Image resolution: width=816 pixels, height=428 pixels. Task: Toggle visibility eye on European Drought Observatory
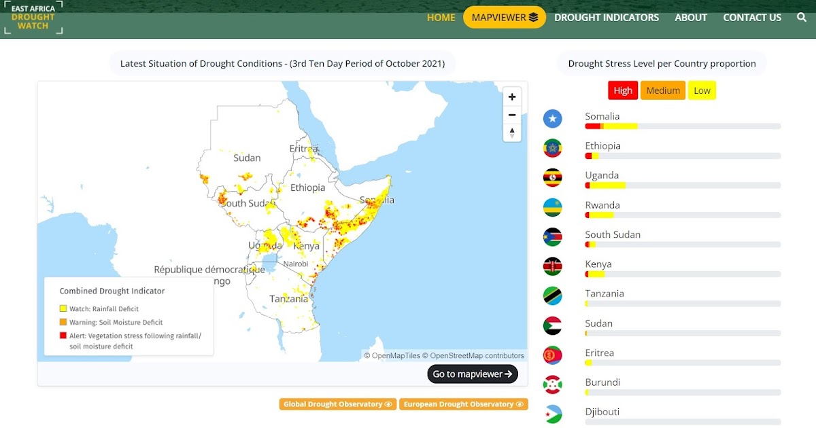tap(519, 404)
